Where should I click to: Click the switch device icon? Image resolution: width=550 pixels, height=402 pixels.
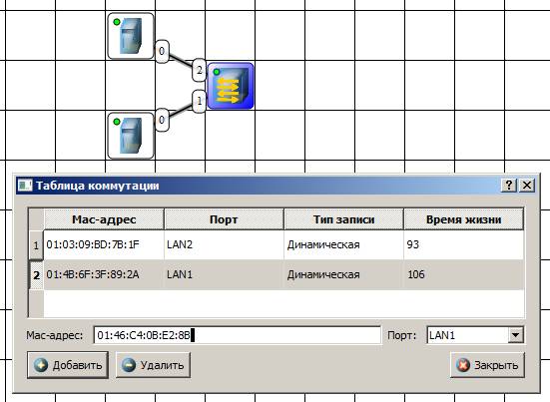[x=231, y=86]
